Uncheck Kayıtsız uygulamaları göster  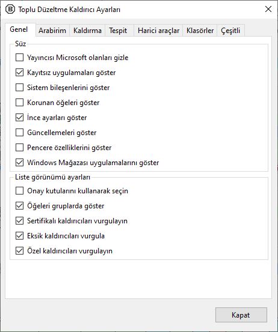coord(19,73)
